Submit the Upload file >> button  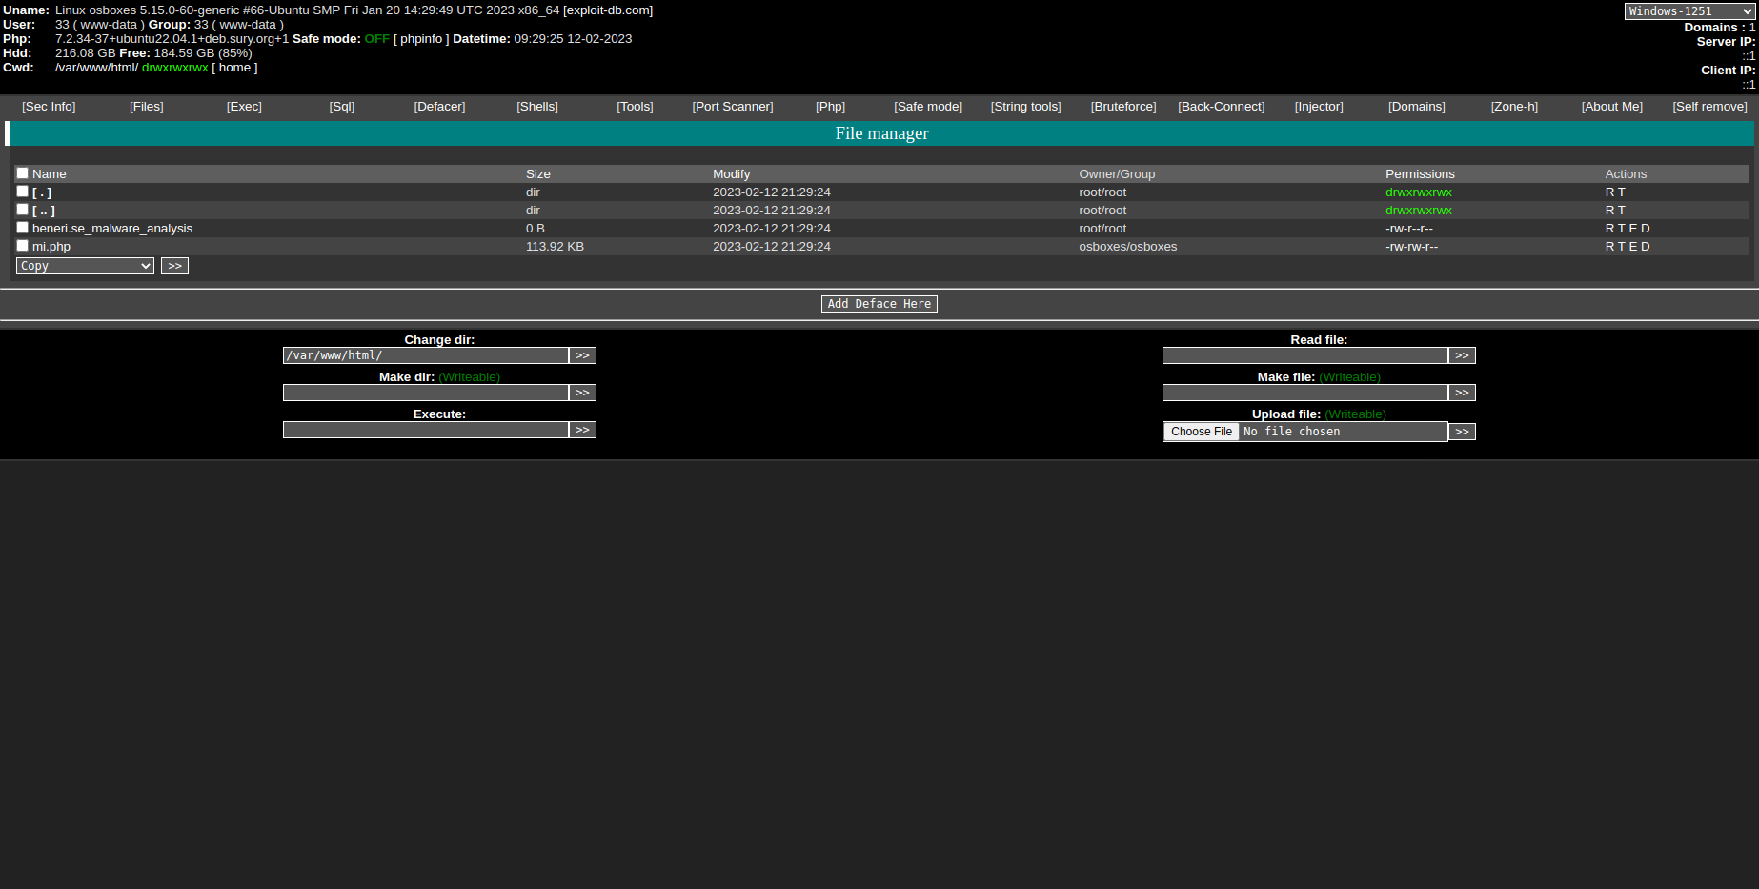(1462, 432)
